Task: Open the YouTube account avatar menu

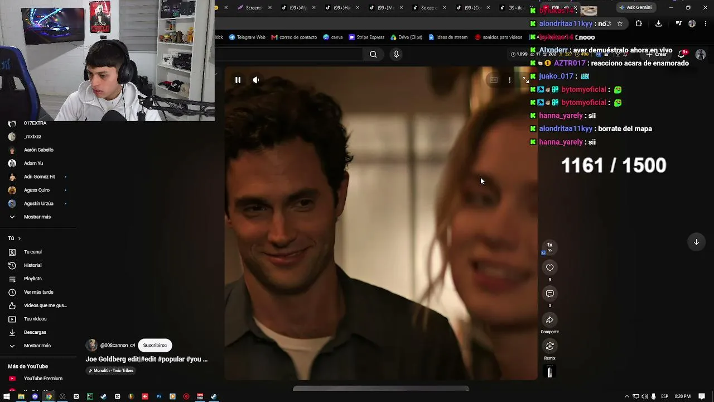Action: click(x=701, y=54)
